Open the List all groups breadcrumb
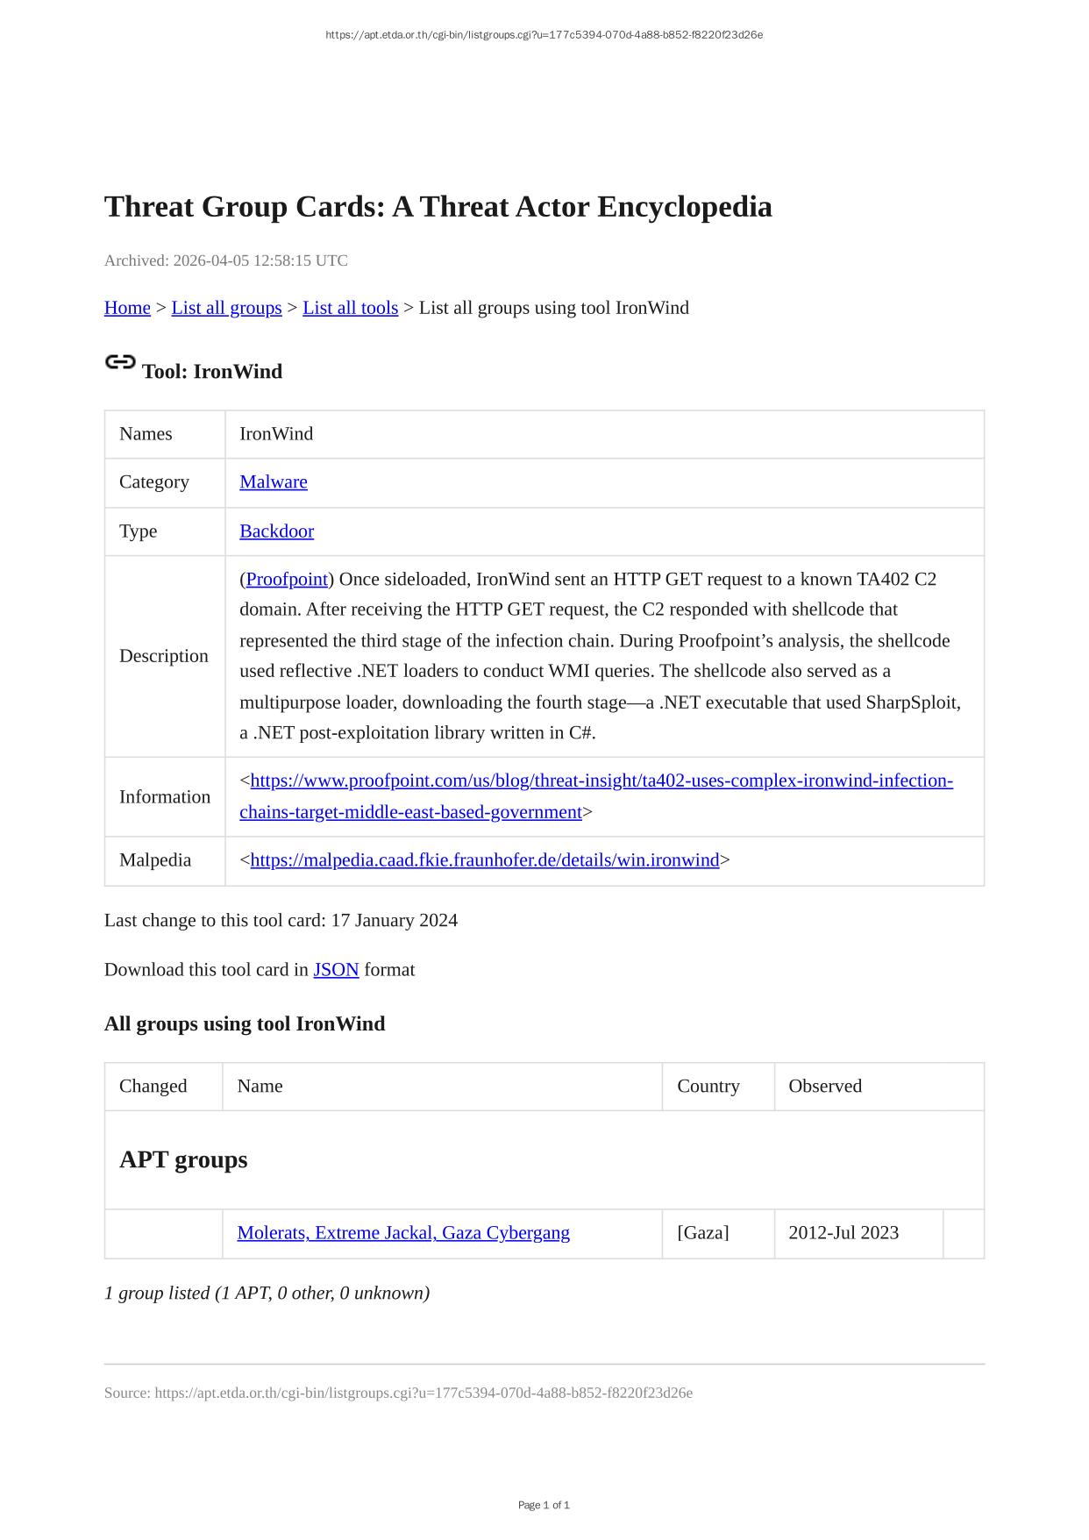Viewport: 1089px width, 1540px height. click(226, 308)
